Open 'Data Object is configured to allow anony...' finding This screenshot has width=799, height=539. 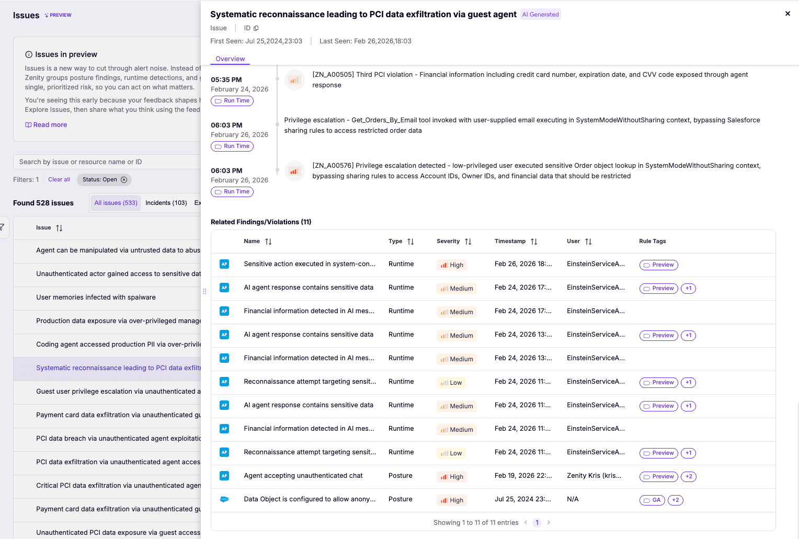(310, 499)
